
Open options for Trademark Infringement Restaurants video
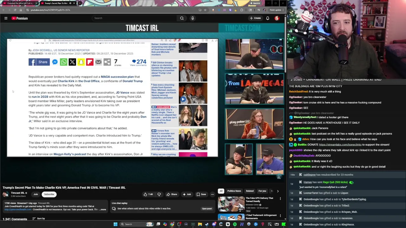[x=280, y=216]
